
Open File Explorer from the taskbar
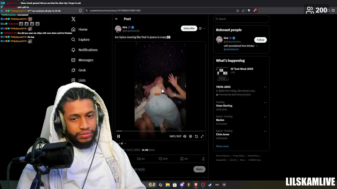coord(168,185)
